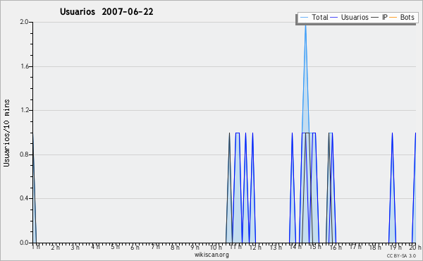This screenshot has height=261, width=423.
Task: Click the '14 h' x-axis label
Action: [x=295, y=247]
